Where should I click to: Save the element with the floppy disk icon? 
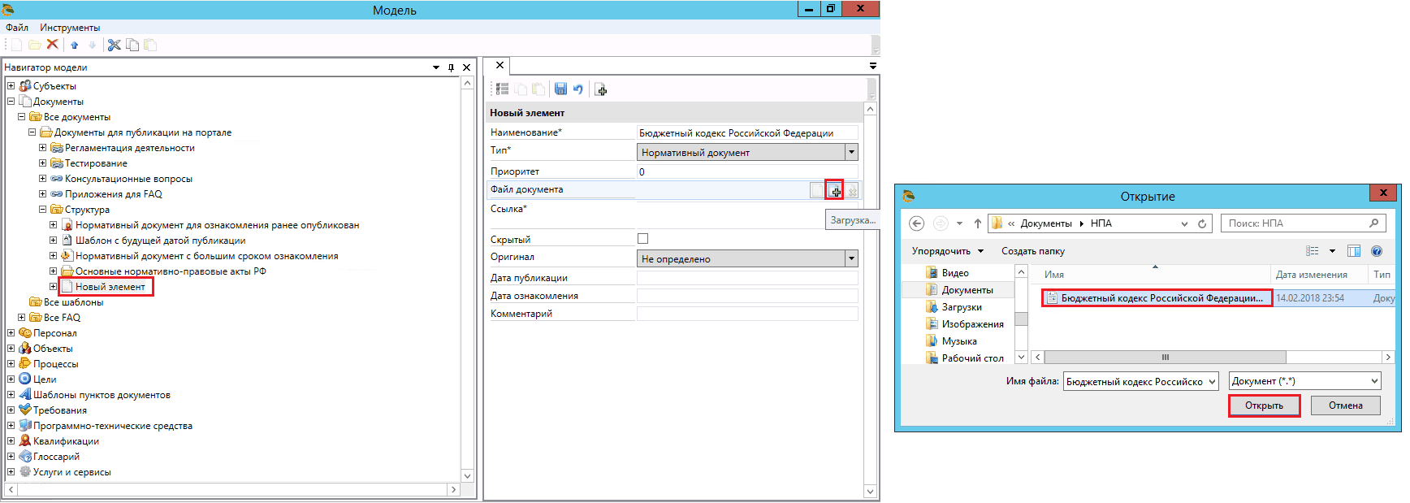click(x=560, y=89)
